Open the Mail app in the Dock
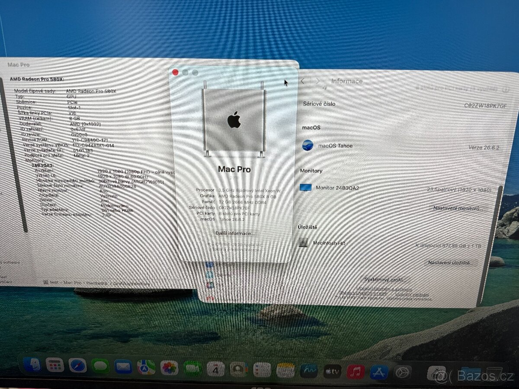This screenshot has width=519, height=389. (123, 367)
